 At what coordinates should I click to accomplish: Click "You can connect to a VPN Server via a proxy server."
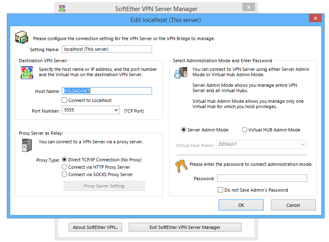[x=91, y=142]
